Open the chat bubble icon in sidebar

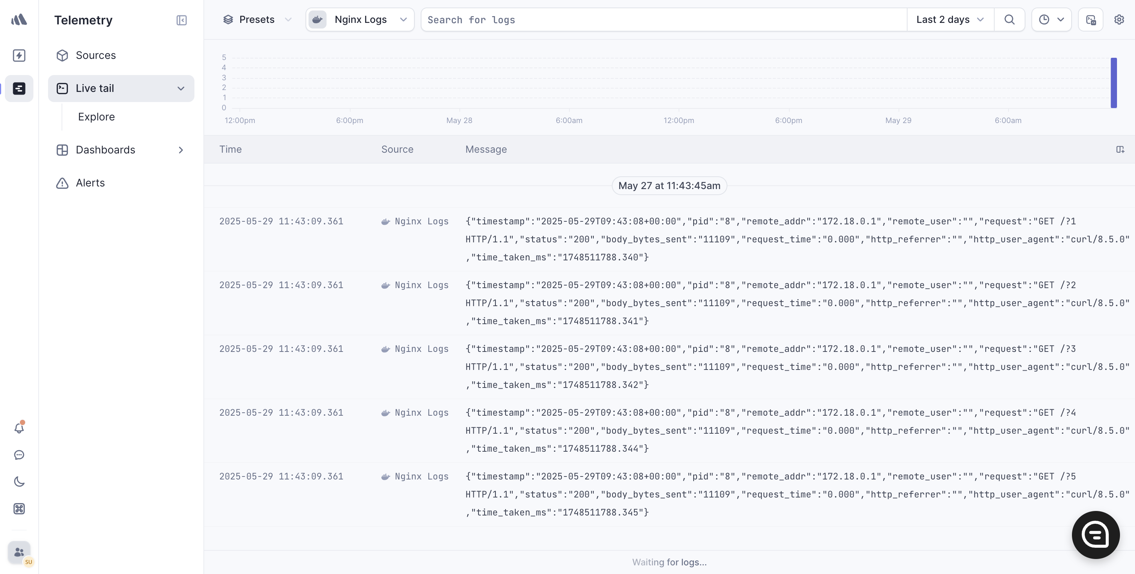[19, 455]
